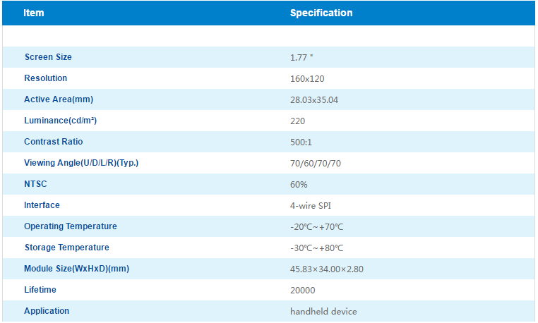Click the -30℃~+80℃ value
This screenshot has width=538, height=323.
tap(317, 248)
